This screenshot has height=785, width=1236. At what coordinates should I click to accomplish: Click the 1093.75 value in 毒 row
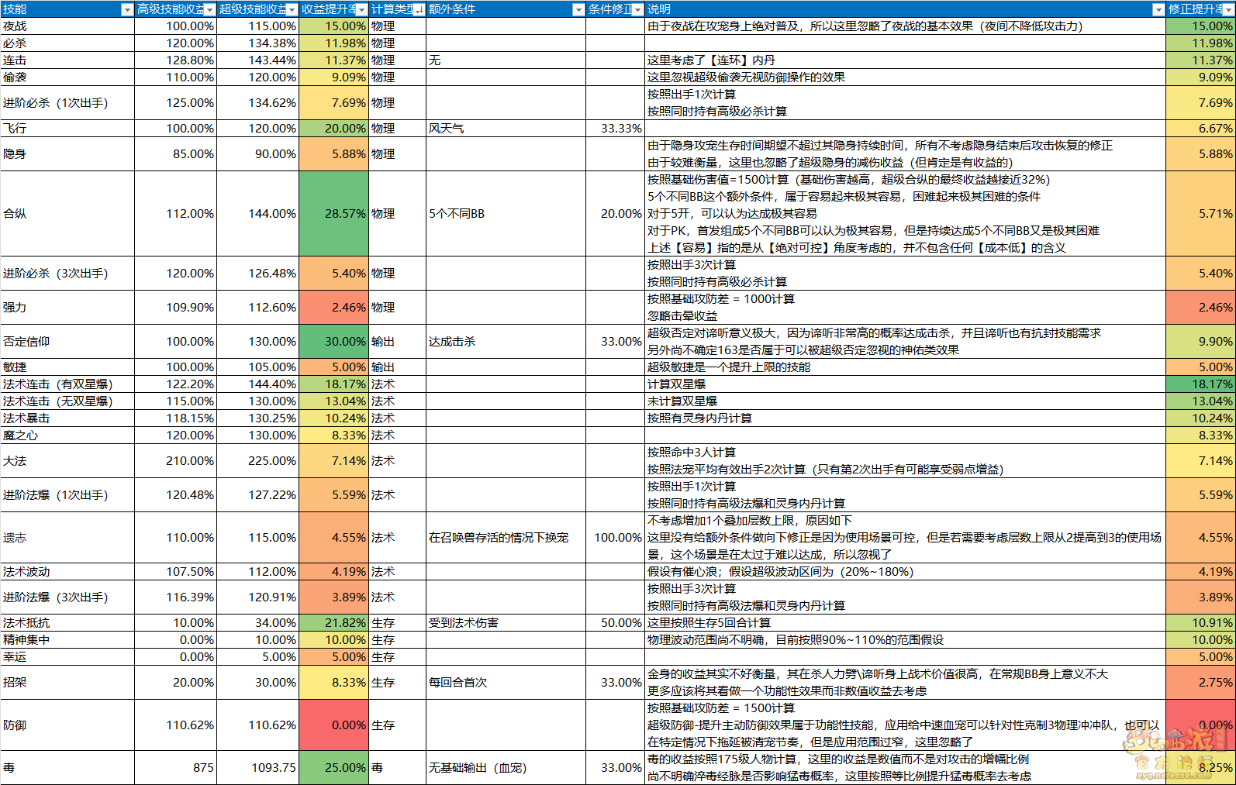(257, 768)
